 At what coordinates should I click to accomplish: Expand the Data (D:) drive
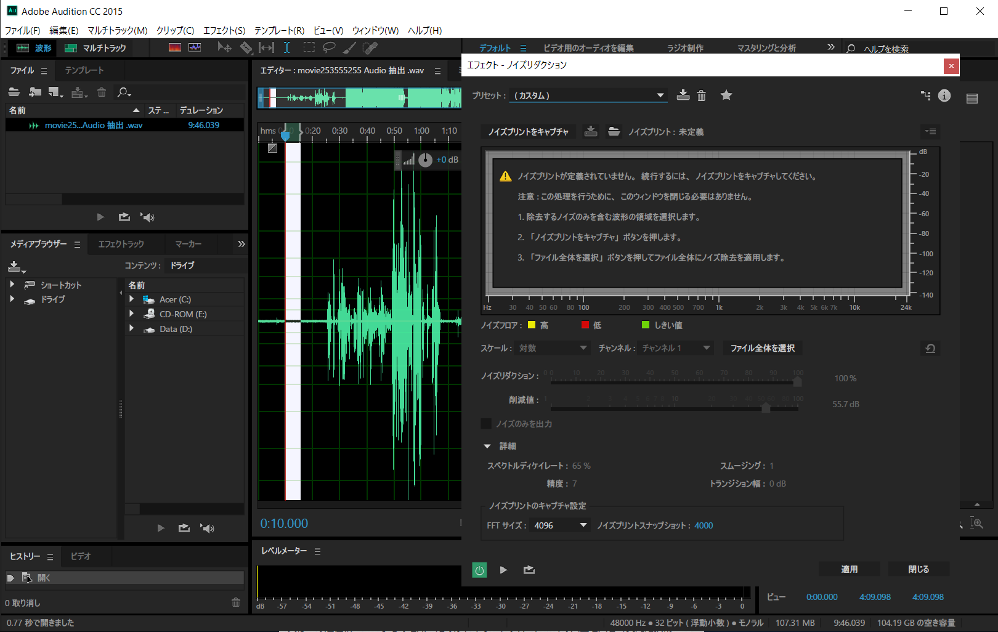pos(132,328)
